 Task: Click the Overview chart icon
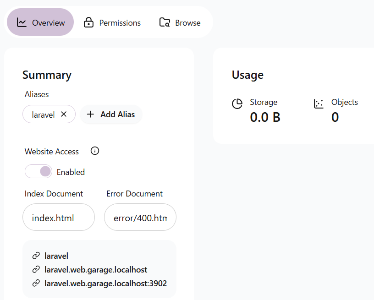pyautogui.click(x=22, y=22)
